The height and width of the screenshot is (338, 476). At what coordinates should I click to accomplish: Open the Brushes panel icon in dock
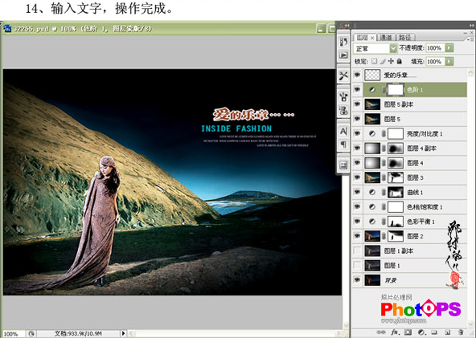(x=343, y=97)
